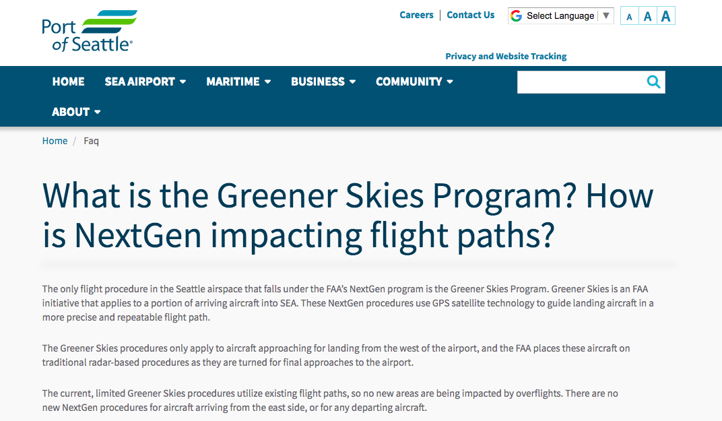The image size is (722, 421).
Task: Click the search magnifier icon
Action: point(653,82)
